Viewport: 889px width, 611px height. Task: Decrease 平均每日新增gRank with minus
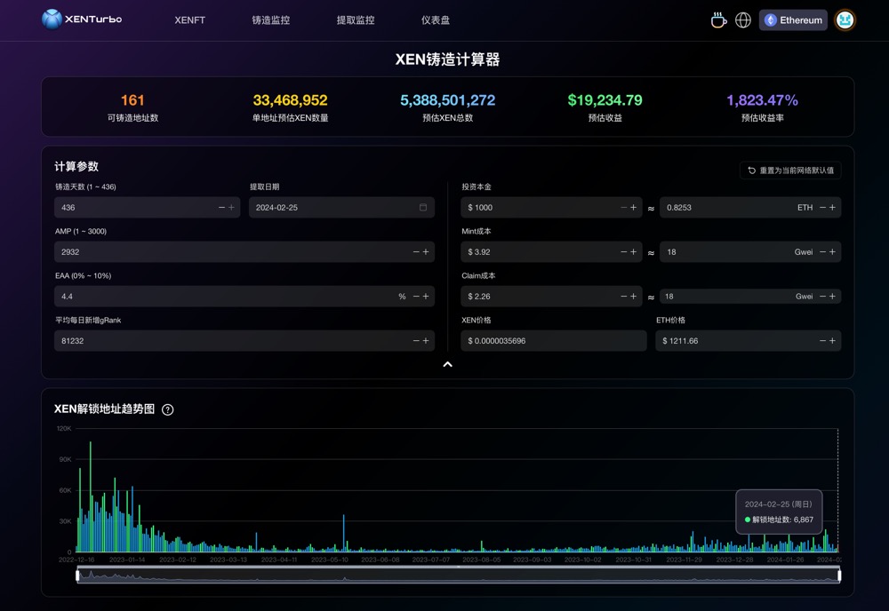(416, 340)
